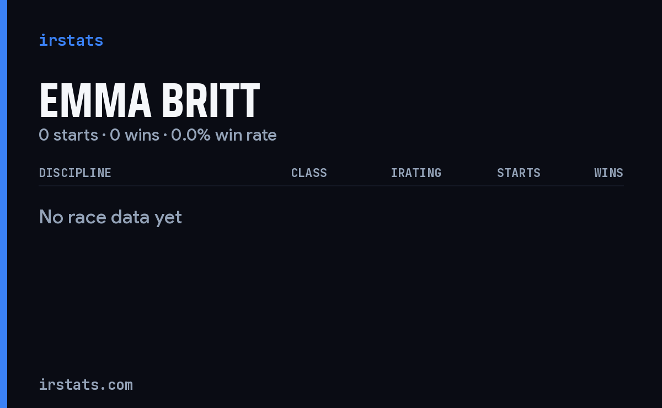This screenshot has height=408, width=662.
Task: Sort by the DISCIPLINE column header
Action: click(75, 173)
